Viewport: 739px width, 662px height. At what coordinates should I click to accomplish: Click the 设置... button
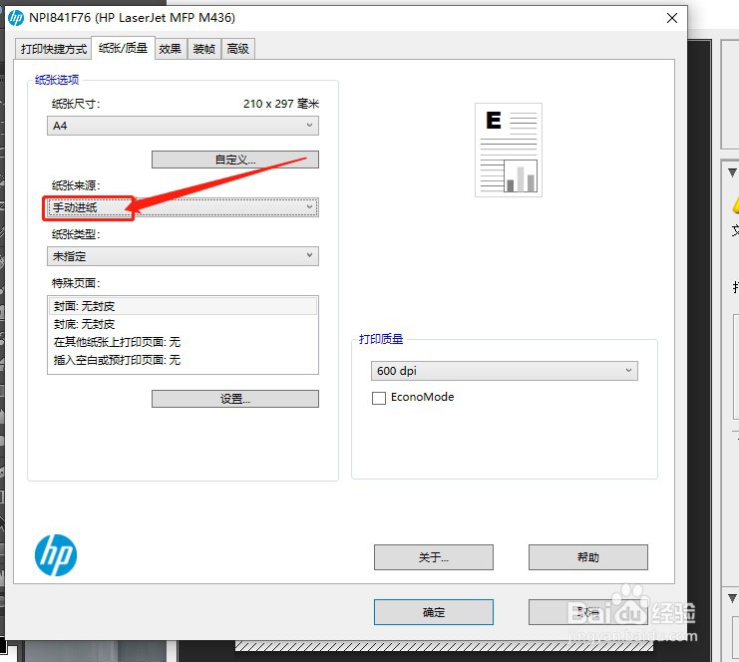[235, 399]
